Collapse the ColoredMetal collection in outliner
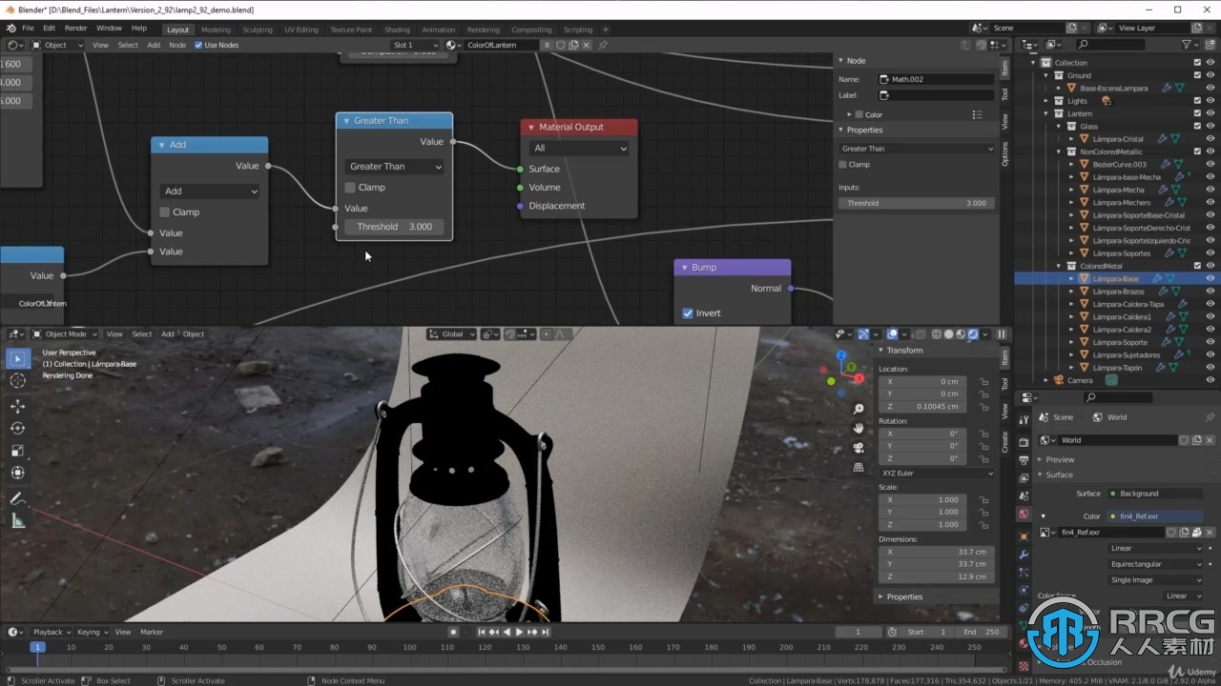The image size is (1221, 686). pyautogui.click(x=1059, y=266)
